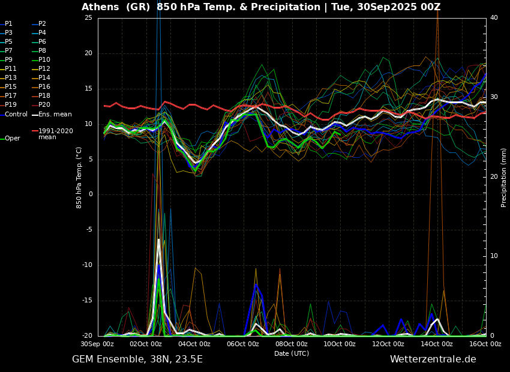Click the Ens. mean legend entry
The width and height of the screenshot is (510, 372).
[55, 114]
